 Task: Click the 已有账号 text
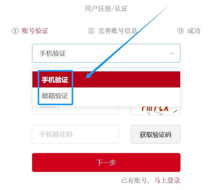click(134, 181)
